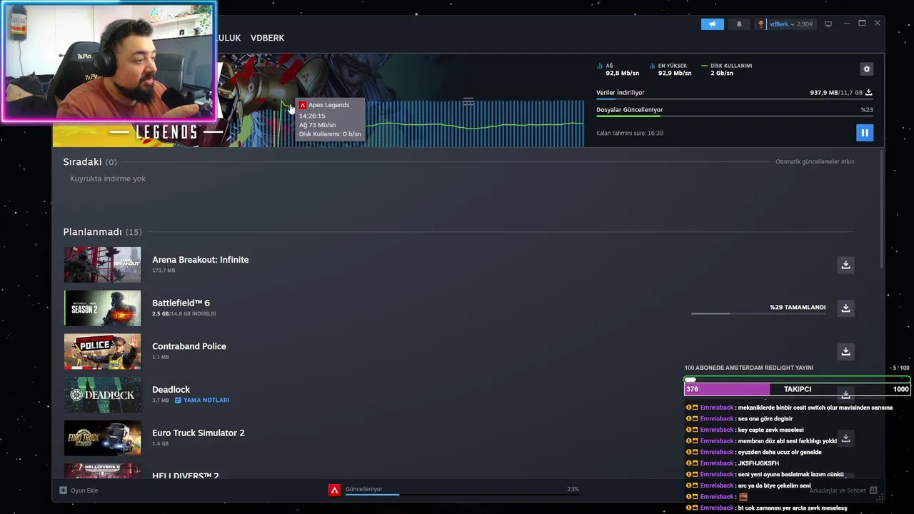
Task: Click the Deadlock game thumbnail
Action: [102, 395]
